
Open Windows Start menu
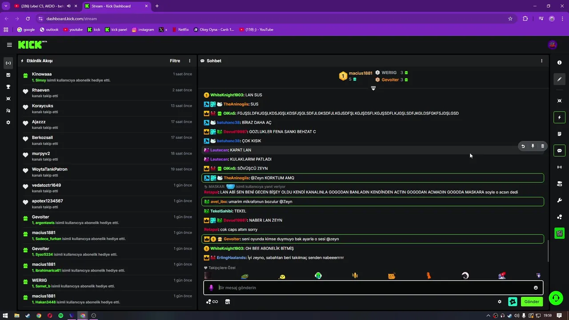tap(5, 316)
